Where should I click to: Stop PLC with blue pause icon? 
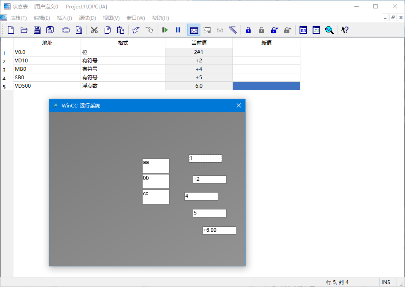point(178,30)
